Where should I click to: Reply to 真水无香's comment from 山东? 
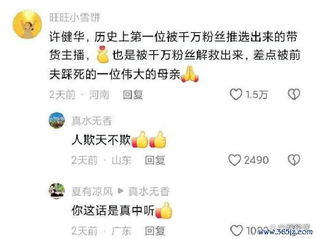coord(155,160)
